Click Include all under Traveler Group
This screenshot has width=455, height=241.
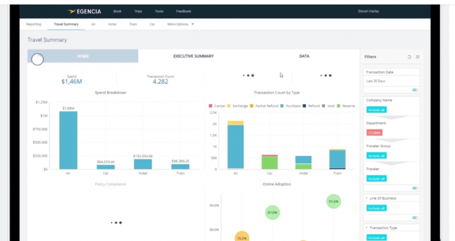tap(377, 156)
